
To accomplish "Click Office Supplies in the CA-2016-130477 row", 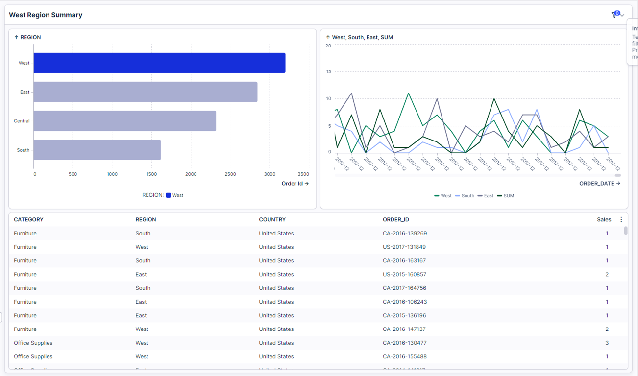I will pos(33,343).
